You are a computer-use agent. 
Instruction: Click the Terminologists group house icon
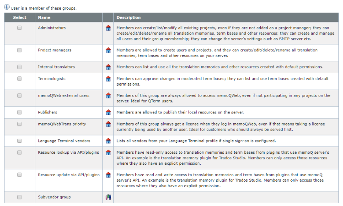pos(108,79)
